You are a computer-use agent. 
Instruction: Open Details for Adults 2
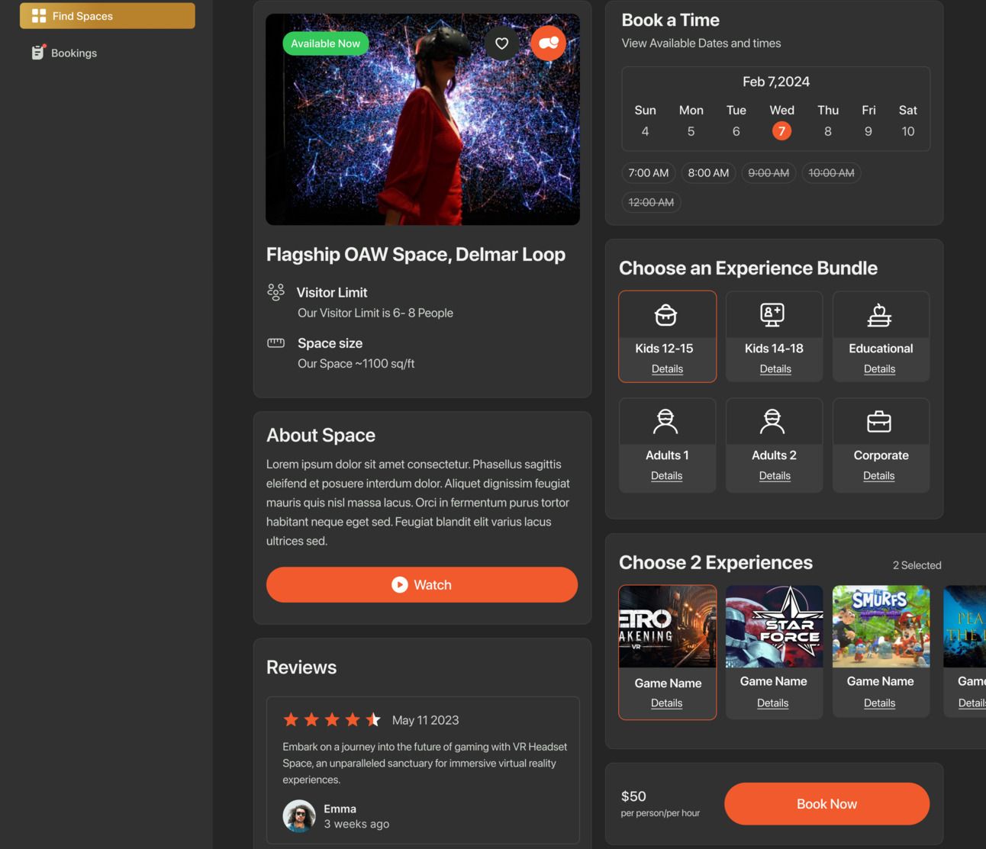(775, 476)
